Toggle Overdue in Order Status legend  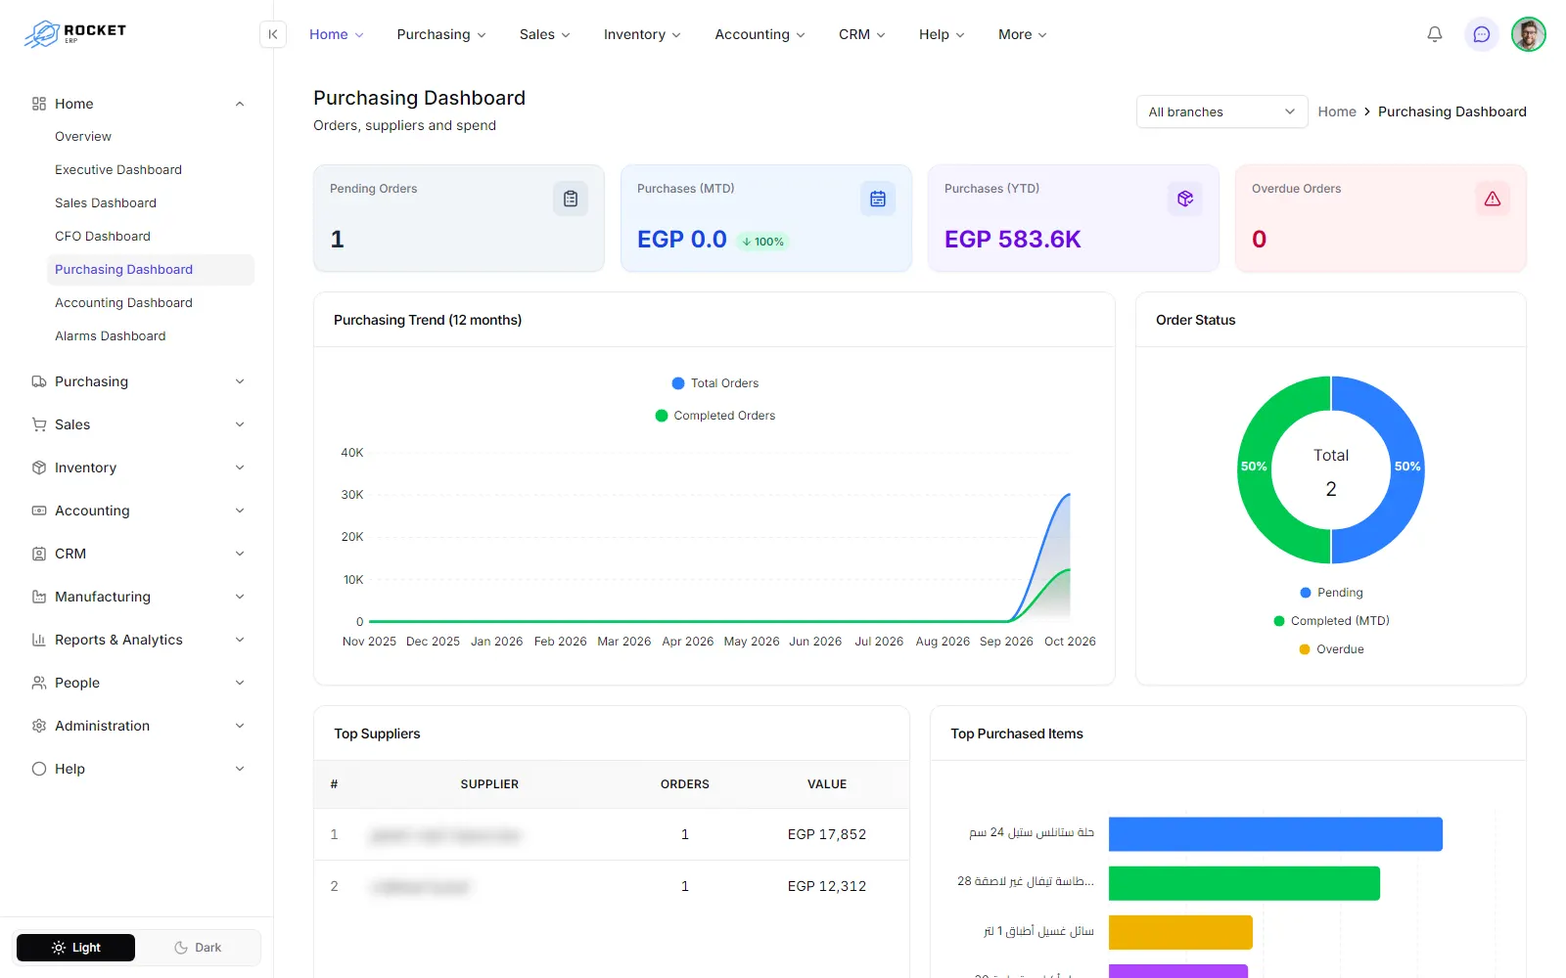1331,649
